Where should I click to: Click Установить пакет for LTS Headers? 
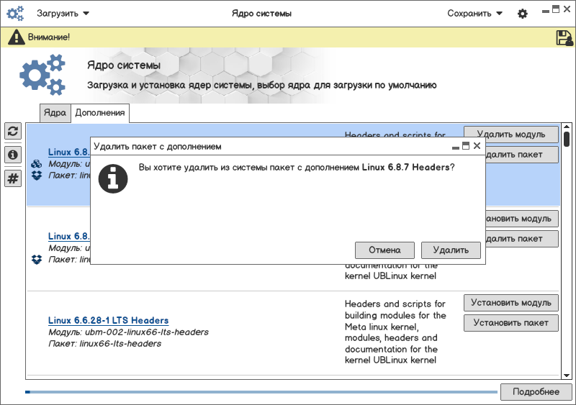pyautogui.click(x=511, y=323)
